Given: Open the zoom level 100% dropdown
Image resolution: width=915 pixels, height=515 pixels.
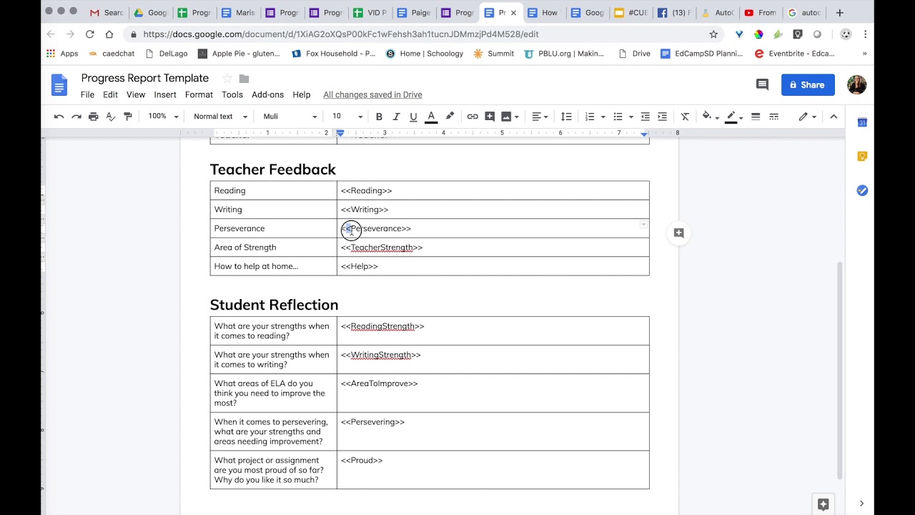Looking at the screenshot, I should 164,117.
